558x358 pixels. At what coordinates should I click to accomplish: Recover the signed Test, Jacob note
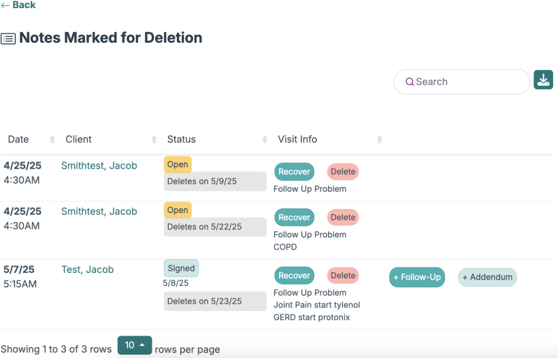point(294,276)
